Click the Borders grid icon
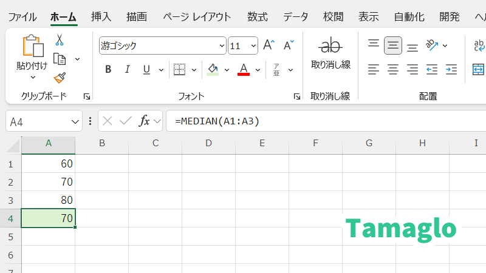The width and height of the screenshot is (486, 273). click(x=179, y=69)
